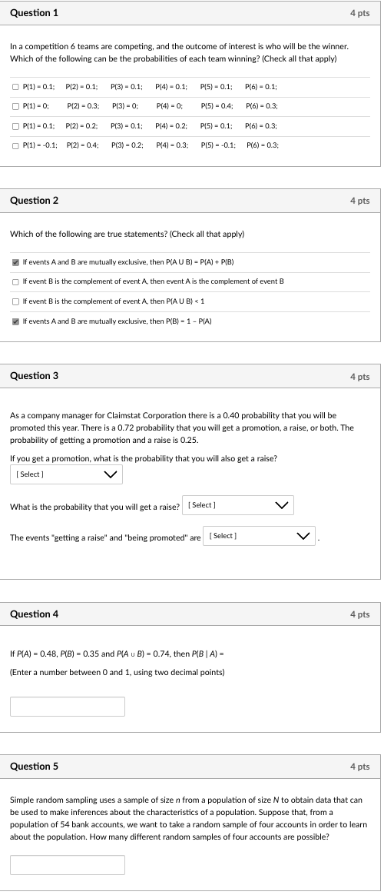Click the bank accounts sample answer field

[x=68, y=865]
